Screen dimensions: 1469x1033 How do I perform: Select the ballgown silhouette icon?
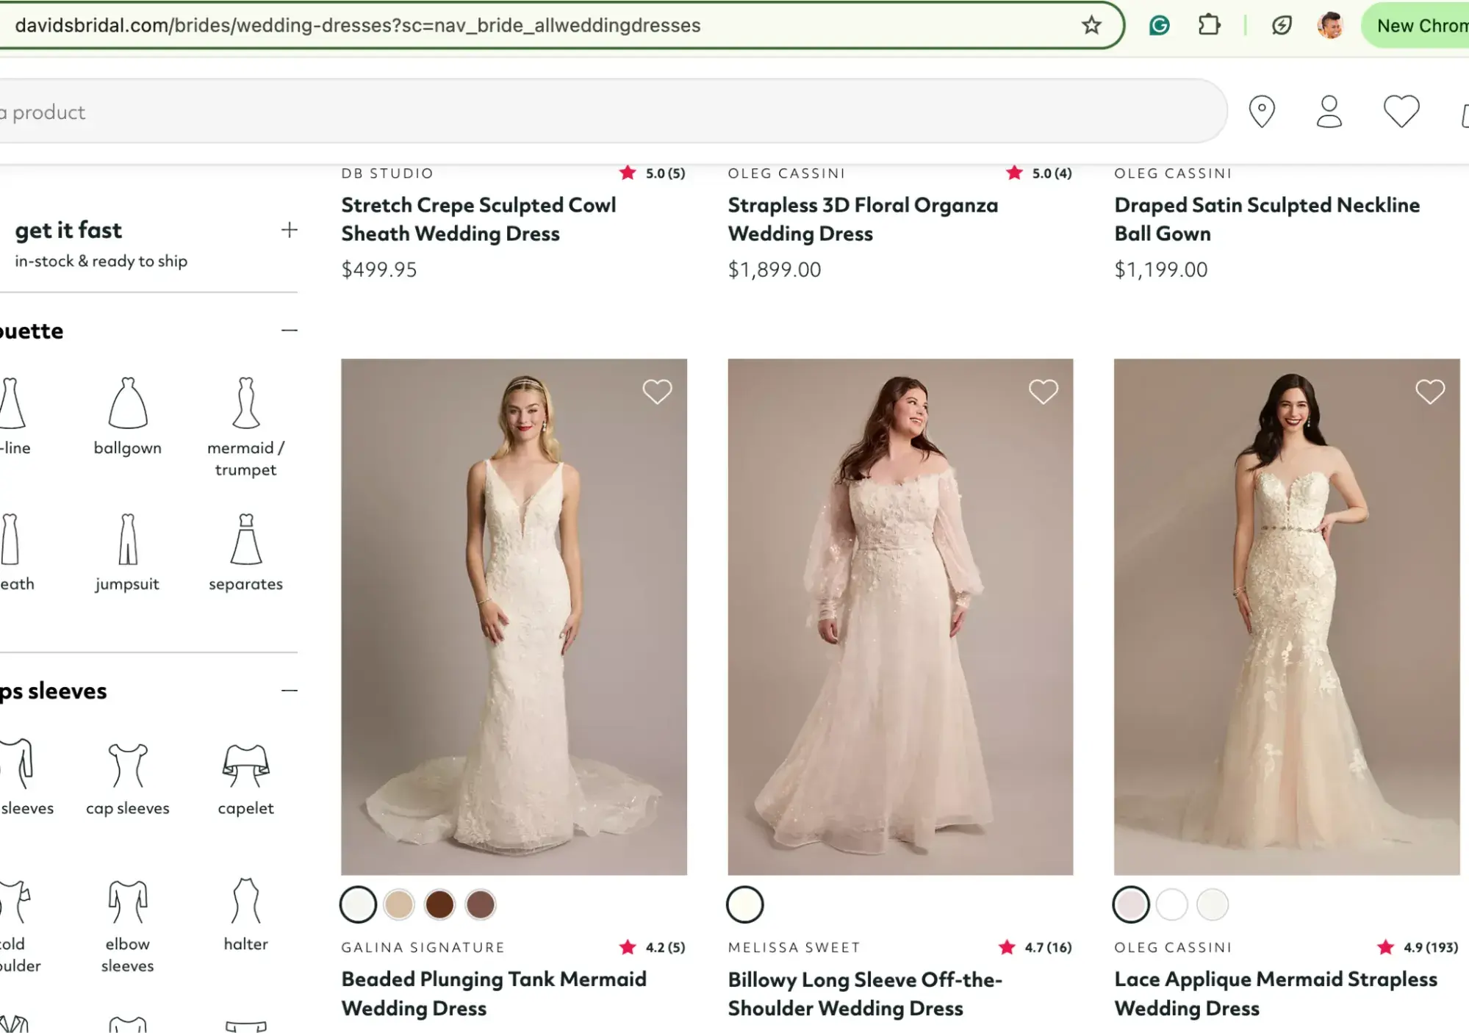click(x=128, y=403)
